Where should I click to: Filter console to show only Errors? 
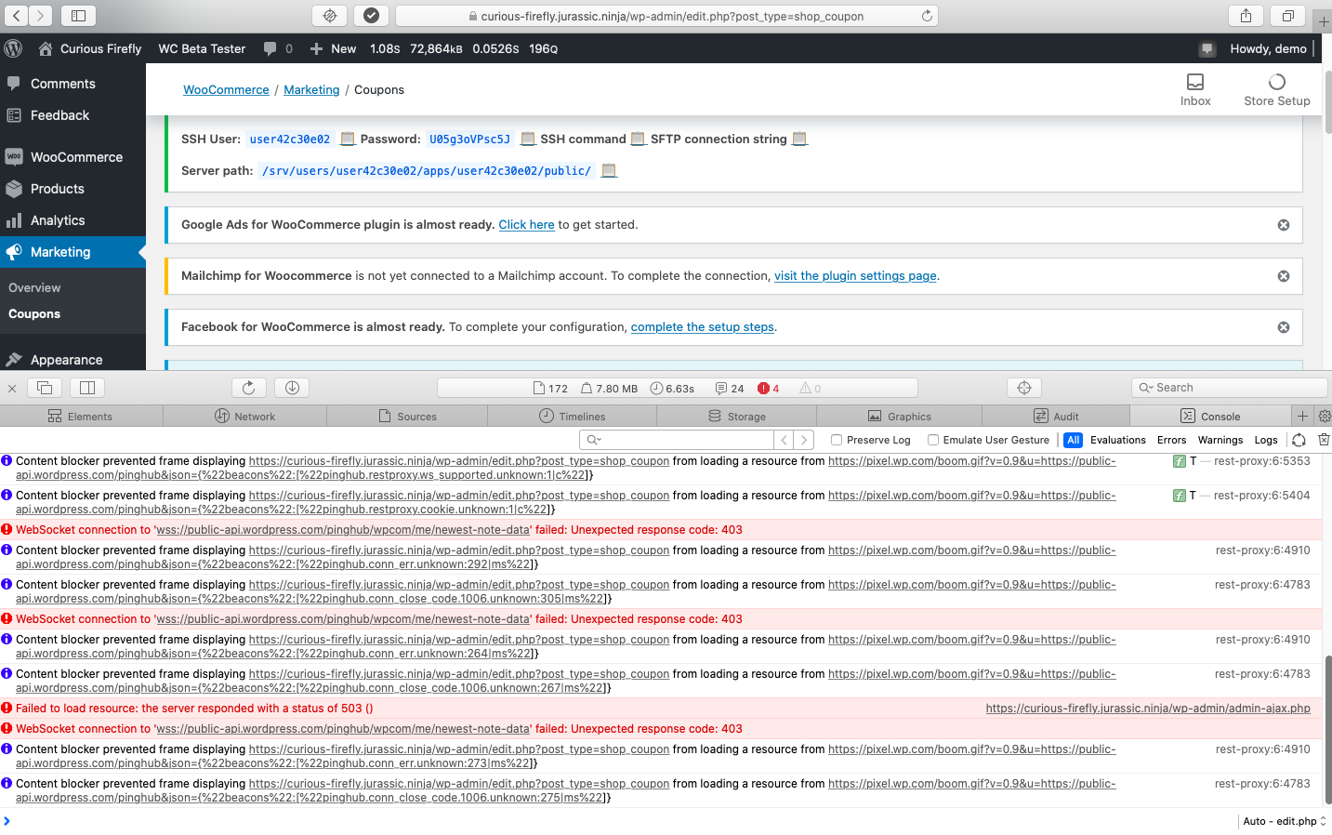(1171, 439)
